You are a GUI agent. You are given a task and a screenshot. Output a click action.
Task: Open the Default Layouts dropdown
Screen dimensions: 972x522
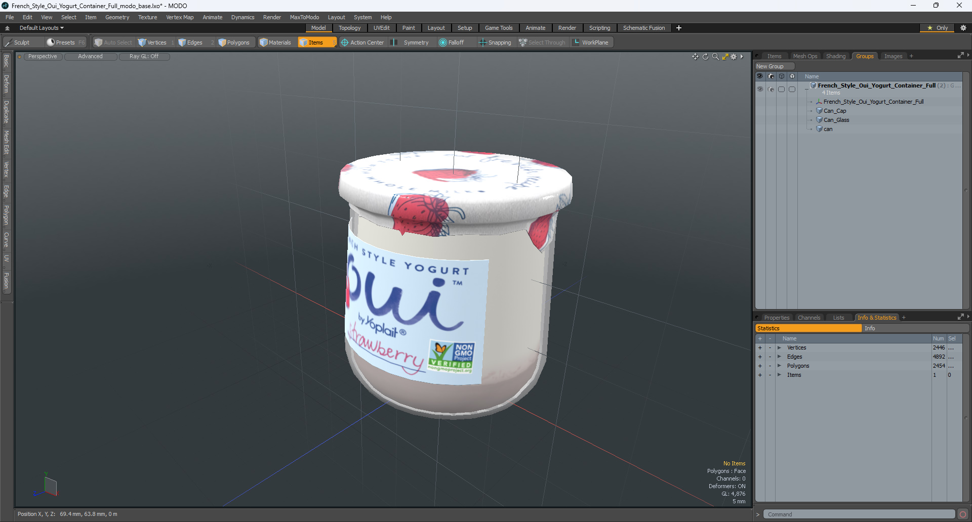click(42, 28)
